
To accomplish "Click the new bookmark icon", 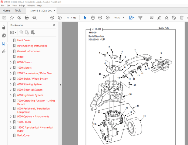I will click(x=27, y=33).
